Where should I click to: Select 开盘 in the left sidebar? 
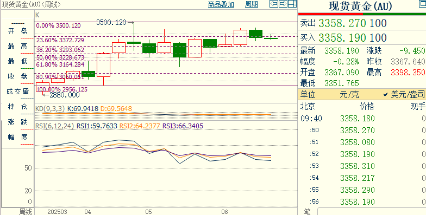click(17, 31)
